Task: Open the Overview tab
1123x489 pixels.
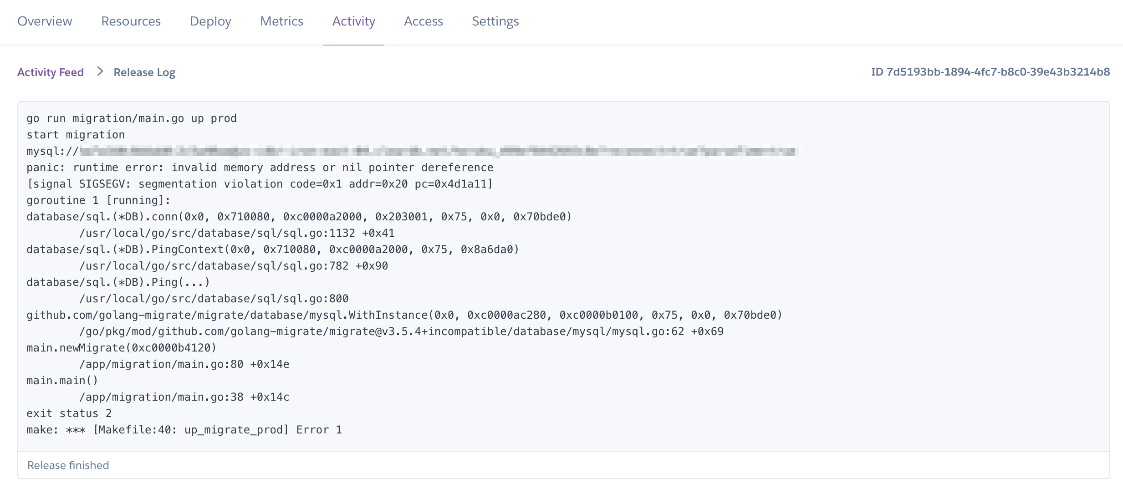Action: pyautogui.click(x=45, y=21)
